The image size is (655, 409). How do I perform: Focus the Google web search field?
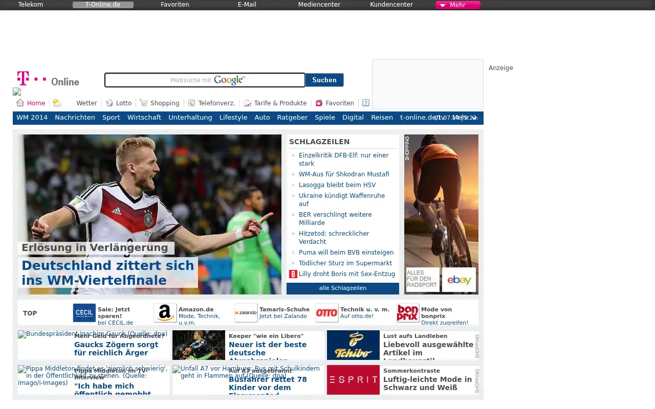pos(205,80)
